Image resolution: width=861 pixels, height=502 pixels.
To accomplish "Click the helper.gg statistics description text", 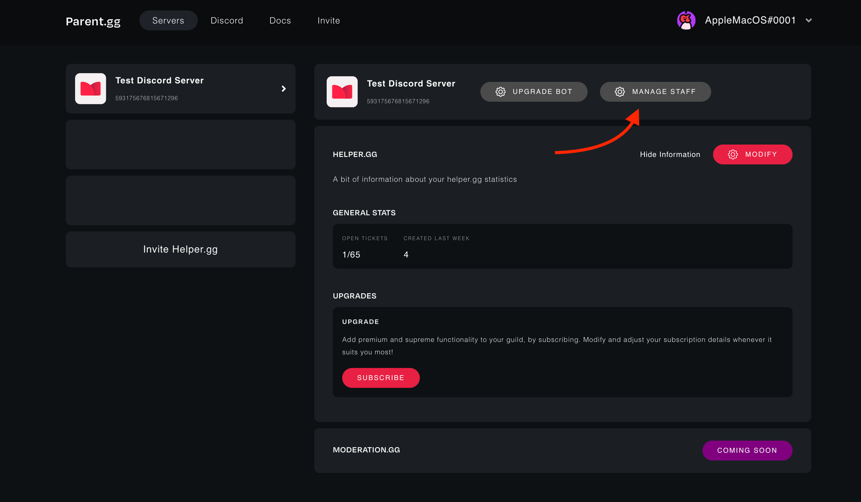I will click(x=425, y=179).
